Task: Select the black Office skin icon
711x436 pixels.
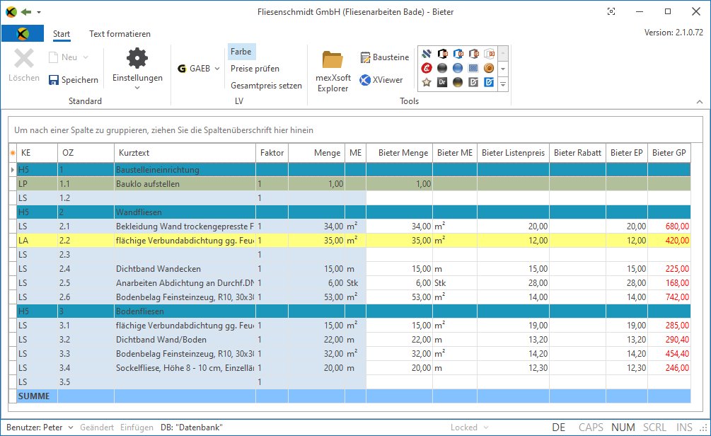Action: coord(442,54)
